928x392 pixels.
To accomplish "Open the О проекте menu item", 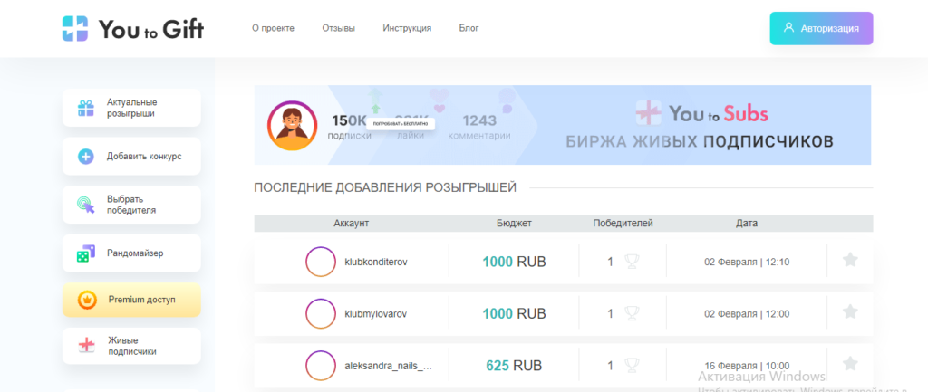I will coord(273,28).
